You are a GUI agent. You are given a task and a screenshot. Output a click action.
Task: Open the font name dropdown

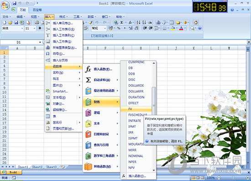(22, 28)
